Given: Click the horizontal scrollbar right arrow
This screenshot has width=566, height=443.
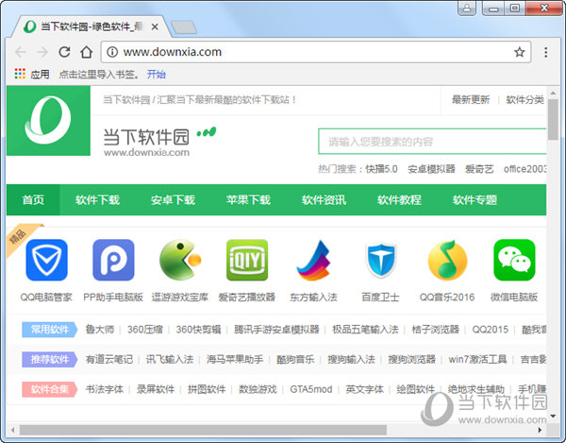Looking at the screenshot, I should point(540,430).
